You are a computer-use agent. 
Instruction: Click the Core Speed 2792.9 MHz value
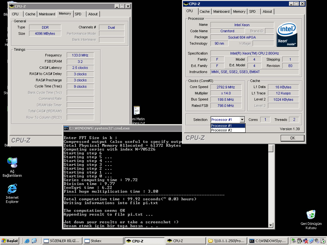[226, 87]
